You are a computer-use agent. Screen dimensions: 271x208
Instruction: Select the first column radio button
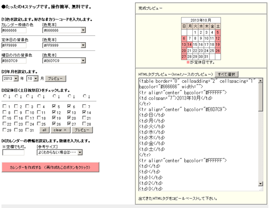5,96
